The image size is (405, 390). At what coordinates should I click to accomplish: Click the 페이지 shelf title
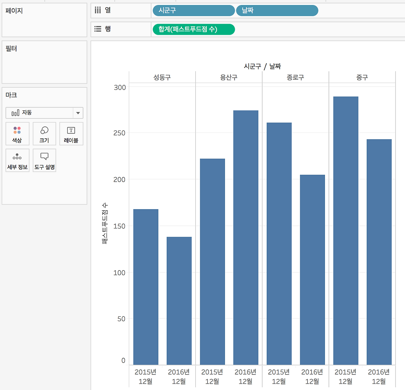(x=14, y=11)
